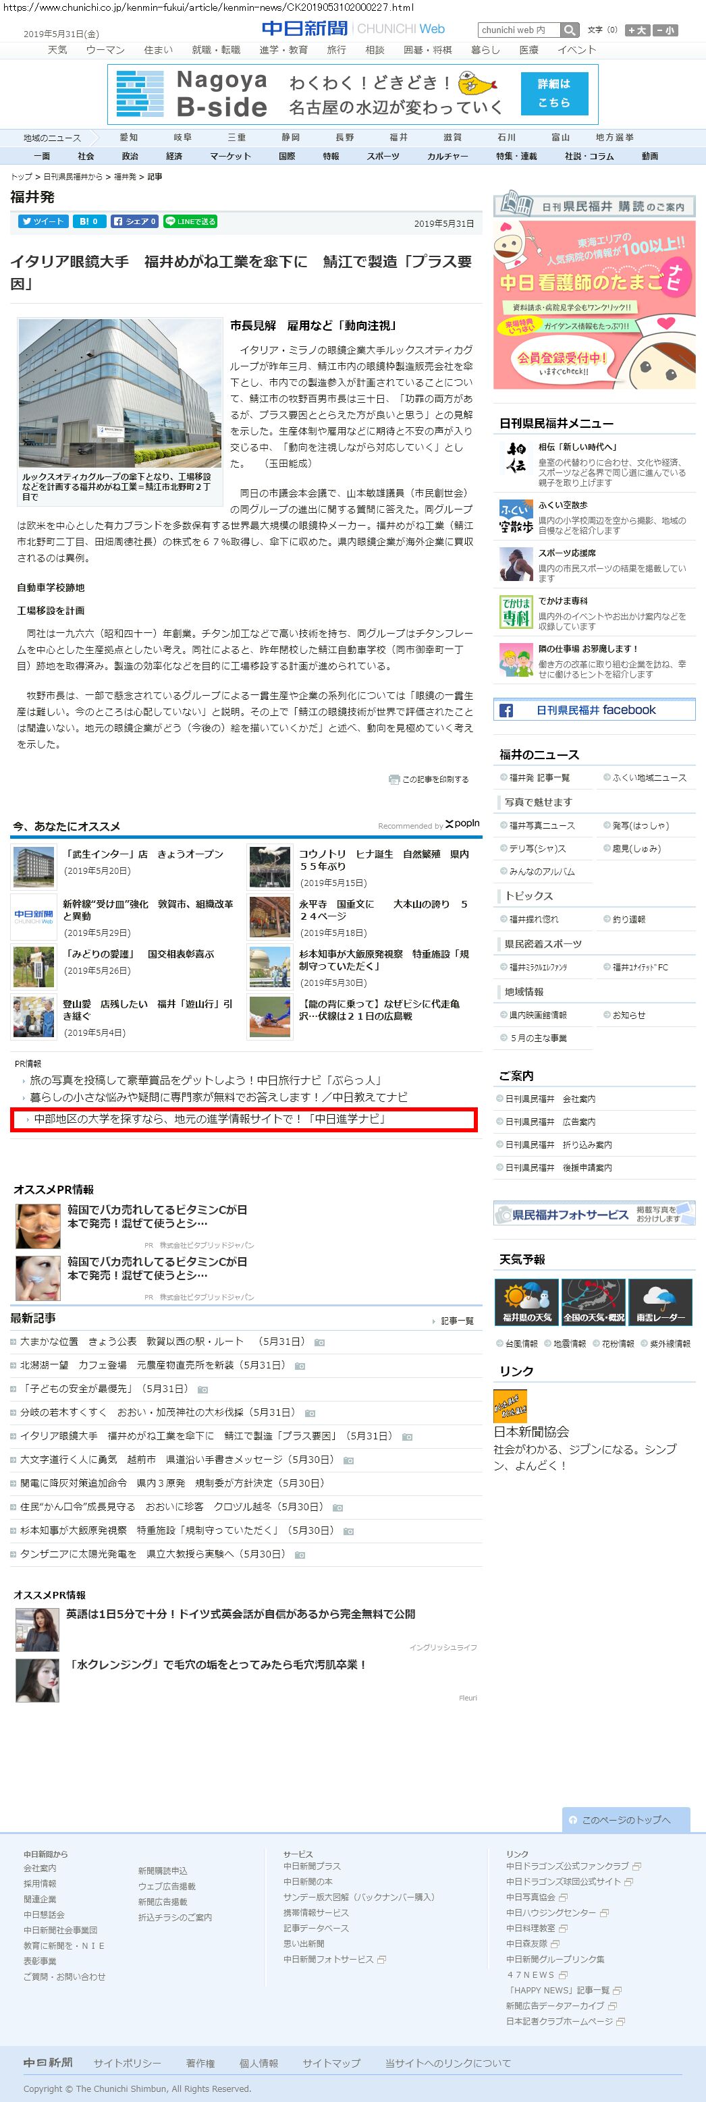The width and height of the screenshot is (706, 2102).
Task: Open 福井写真ニュース sidebar link
Action: 541,826
